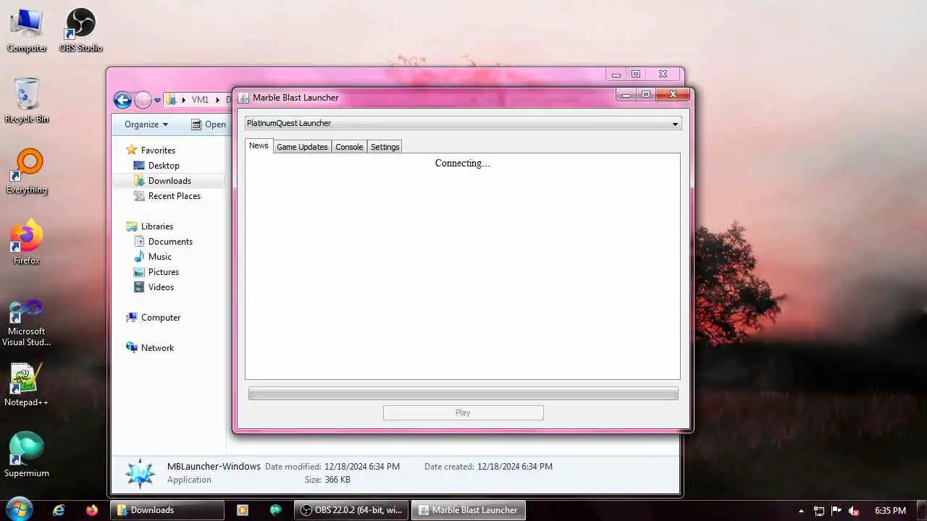This screenshot has height=521, width=927.
Task: Open the PlatinumQuest Launcher dropdown
Action: tap(463, 123)
